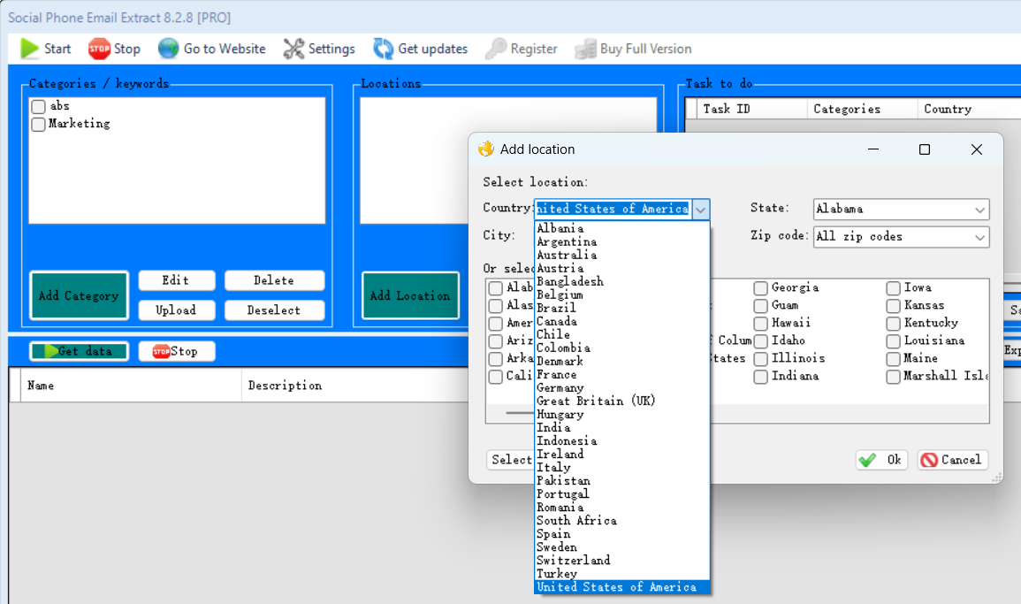Open Go to Website globe icon
The image size is (1021, 604).
point(168,49)
